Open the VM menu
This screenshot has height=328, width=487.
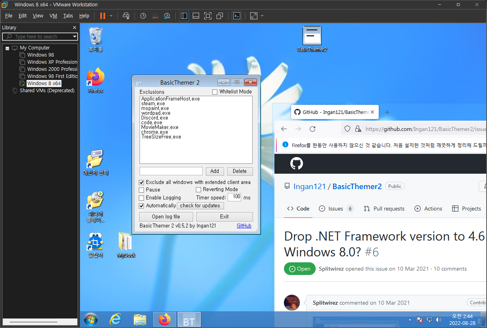click(54, 16)
